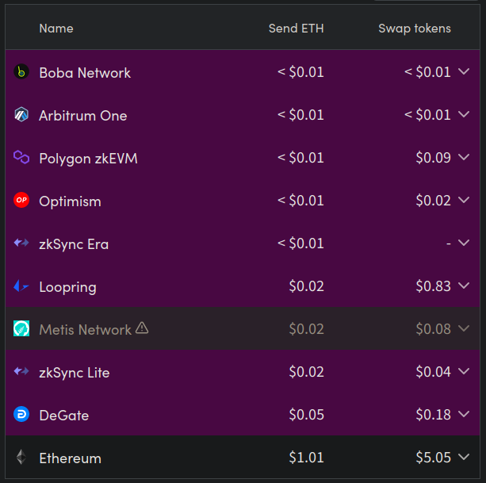Expand the Loopring row details

click(465, 286)
